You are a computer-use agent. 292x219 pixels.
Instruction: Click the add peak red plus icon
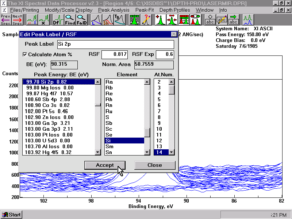(x=160, y=20)
